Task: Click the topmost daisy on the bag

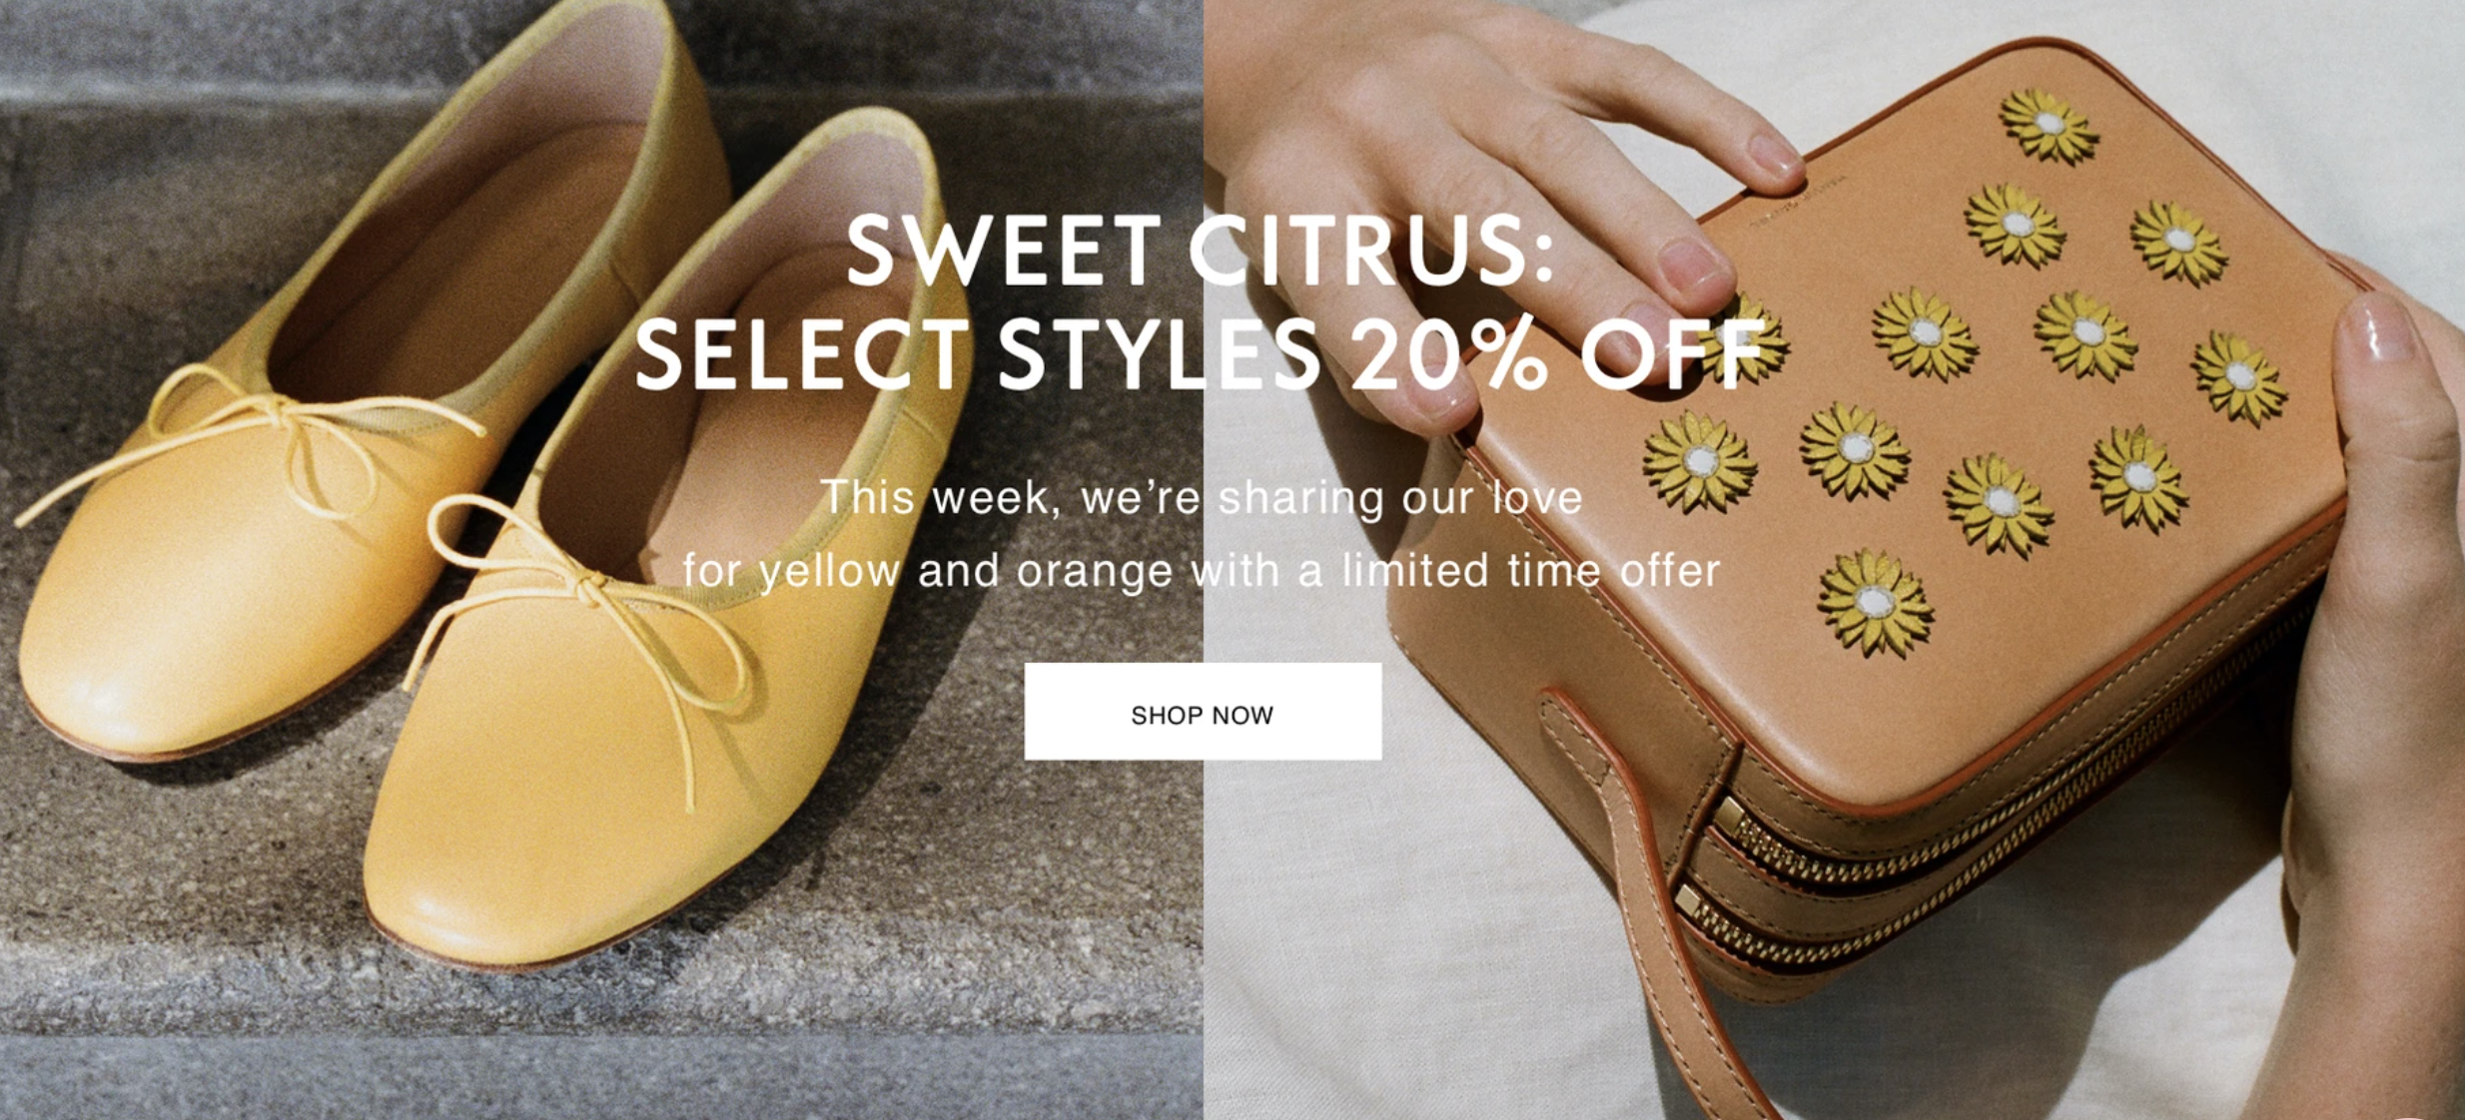Action: (2049, 127)
